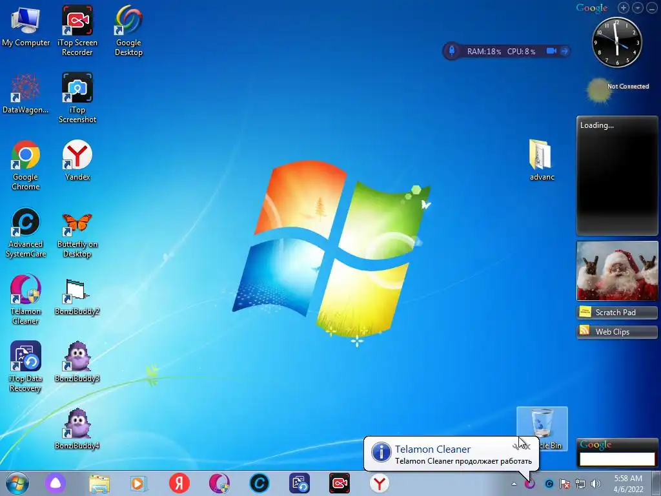The height and width of the screenshot is (496, 661).
Task: Select the Google Chrome desktop shortcut
Action: pyautogui.click(x=26, y=165)
